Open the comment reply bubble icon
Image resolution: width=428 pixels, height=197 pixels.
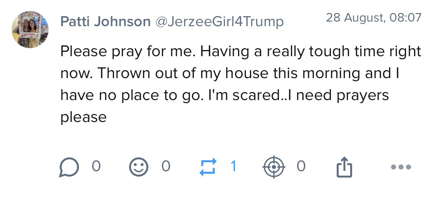pyautogui.click(x=68, y=168)
